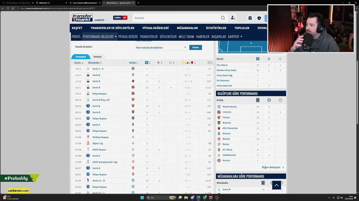Click taskbar volume icon
This screenshot has height=201, width=359.
tap(342, 198)
